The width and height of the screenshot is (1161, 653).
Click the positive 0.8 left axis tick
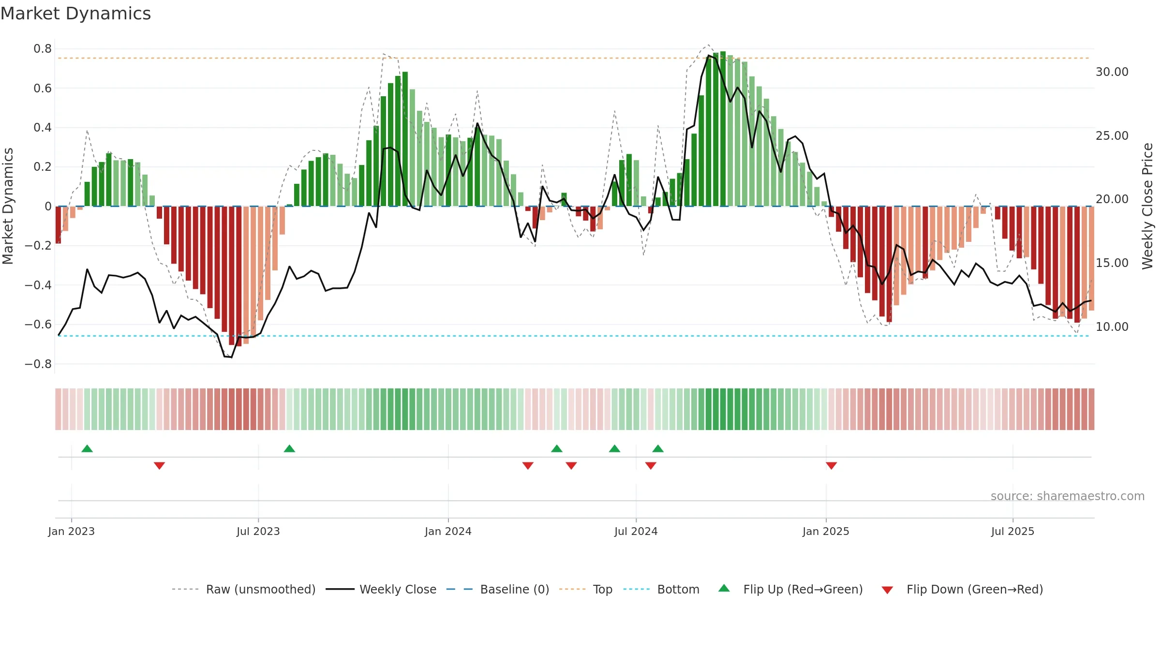(x=43, y=49)
